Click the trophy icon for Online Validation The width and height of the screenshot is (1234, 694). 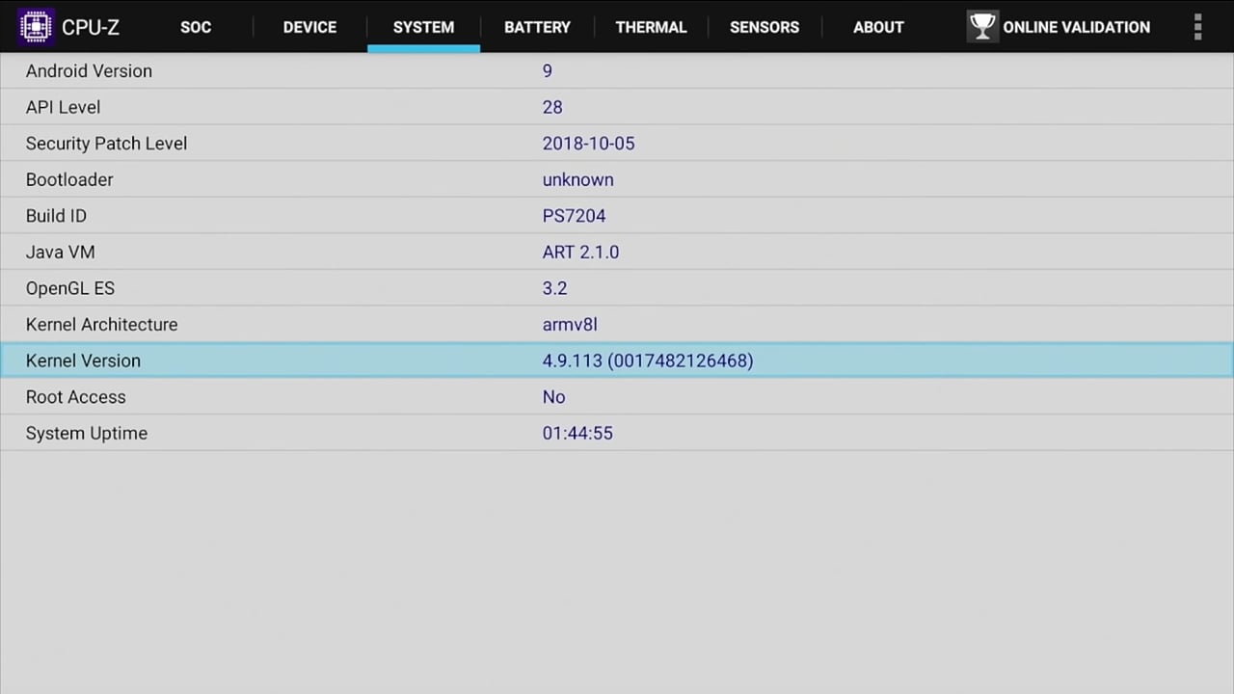click(x=982, y=27)
